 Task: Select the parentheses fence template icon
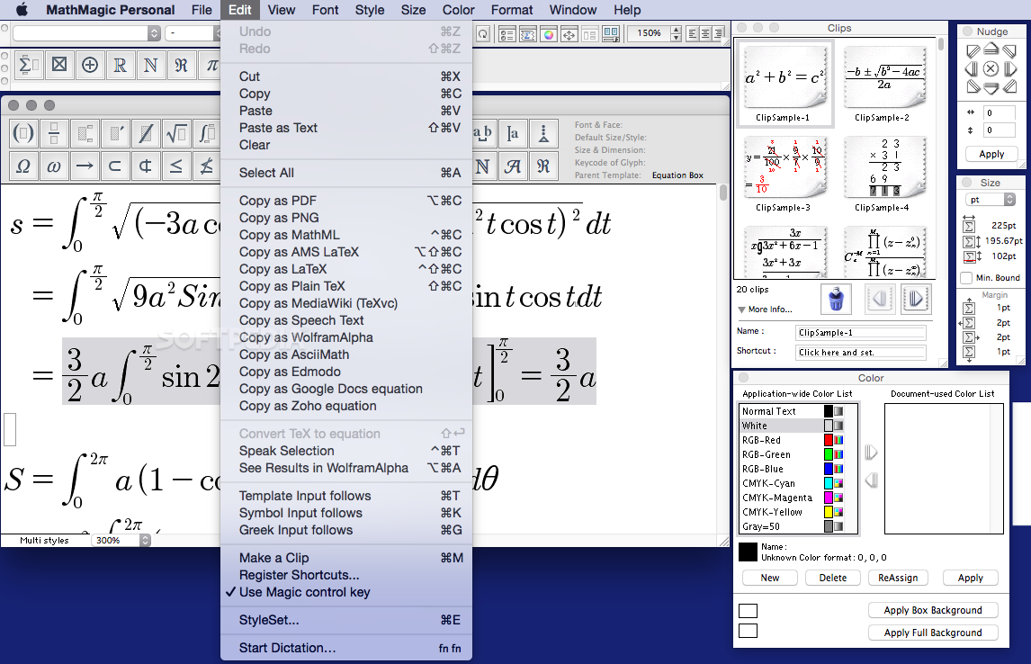tap(23, 134)
